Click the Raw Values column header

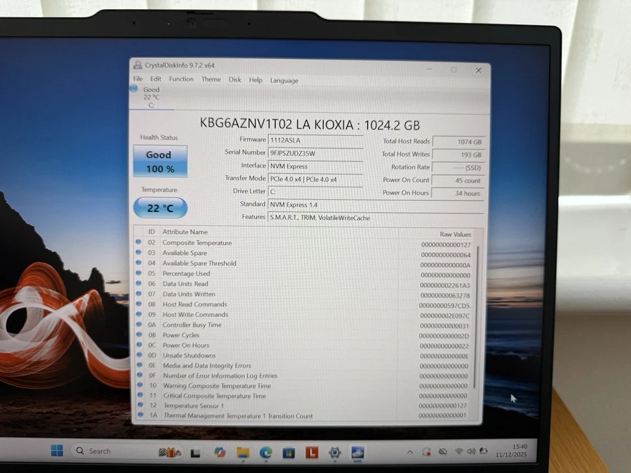455,234
